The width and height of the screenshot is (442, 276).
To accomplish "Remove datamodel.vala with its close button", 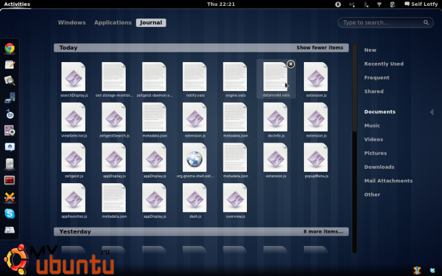I will point(291,64).
